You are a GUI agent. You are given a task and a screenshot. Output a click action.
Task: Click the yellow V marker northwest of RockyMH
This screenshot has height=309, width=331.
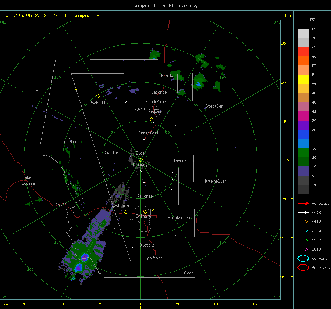click(x=76, y=90)
